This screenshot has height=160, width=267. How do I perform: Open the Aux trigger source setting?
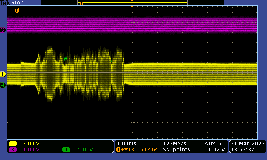coord(210,143)
